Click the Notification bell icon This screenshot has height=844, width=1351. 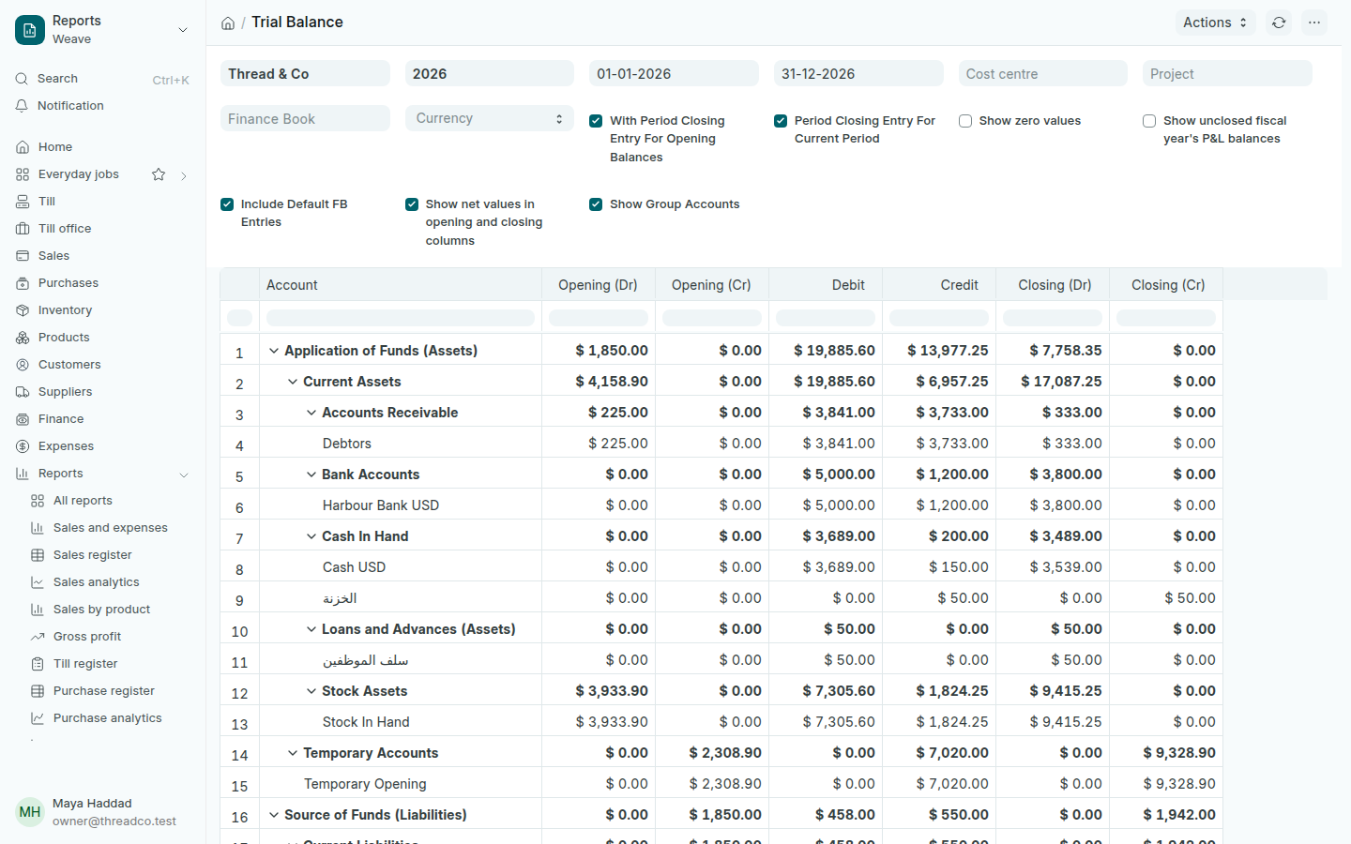[22, 106]
